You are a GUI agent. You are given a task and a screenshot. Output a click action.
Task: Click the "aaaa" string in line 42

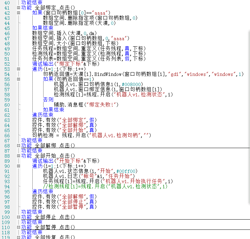pyautogui.click(x=100, y=13)
